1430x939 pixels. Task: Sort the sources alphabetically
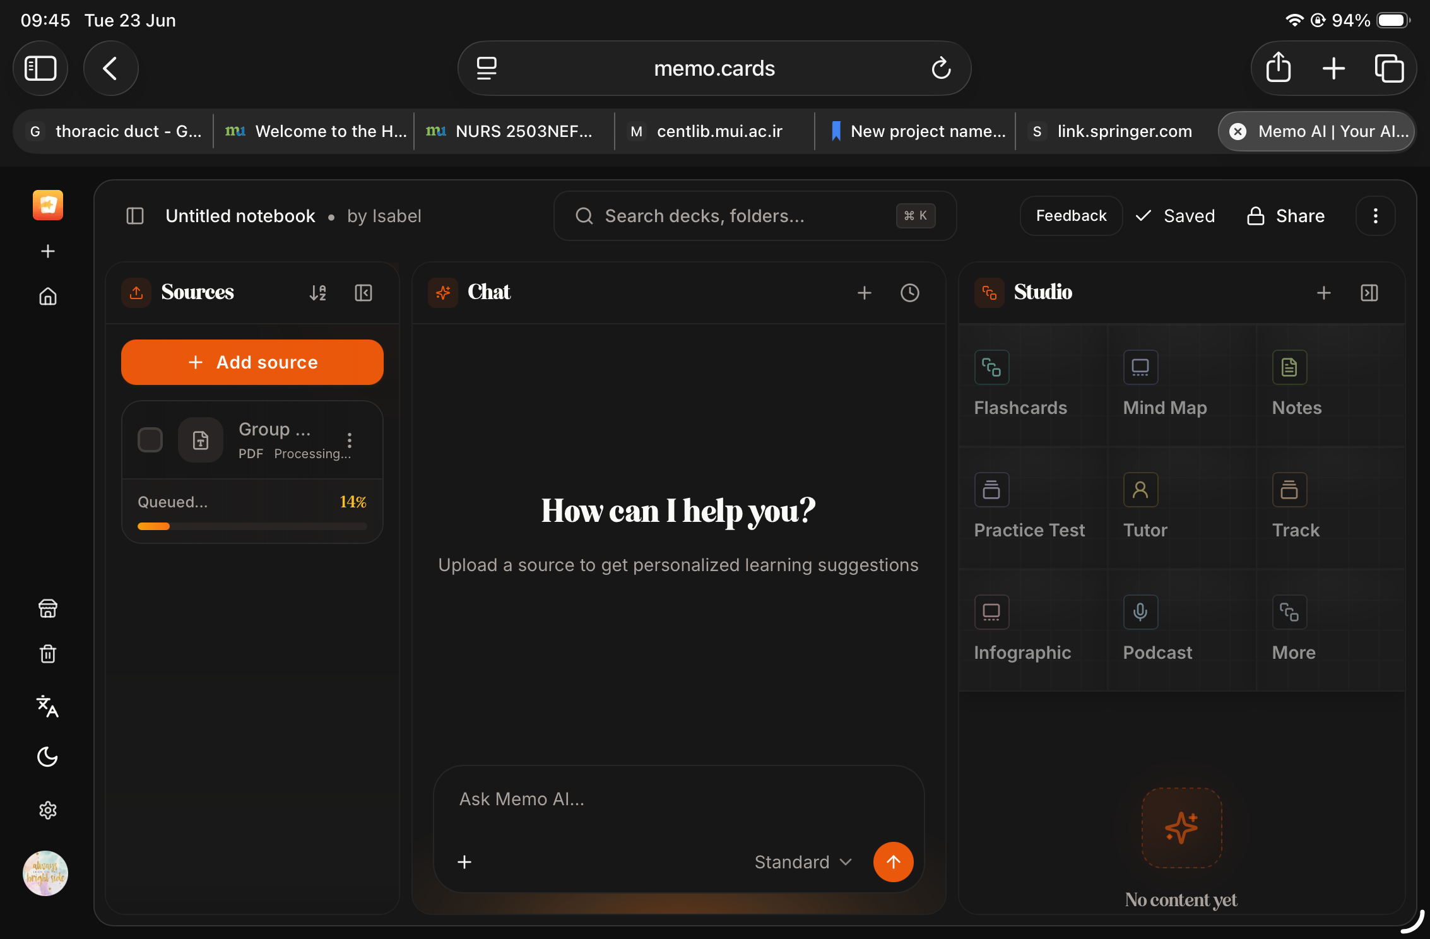click(x=318, y=293)
